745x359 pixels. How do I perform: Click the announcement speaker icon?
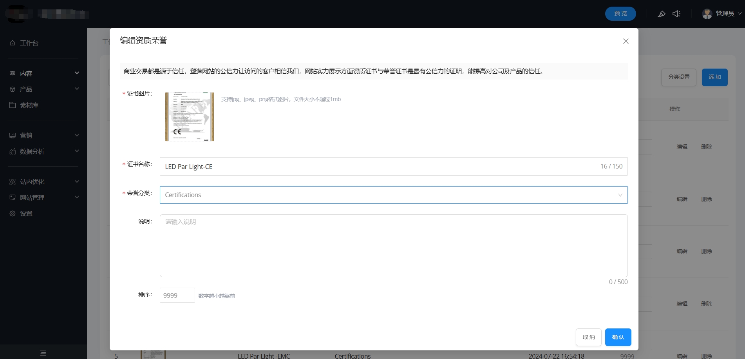[676, 14]
